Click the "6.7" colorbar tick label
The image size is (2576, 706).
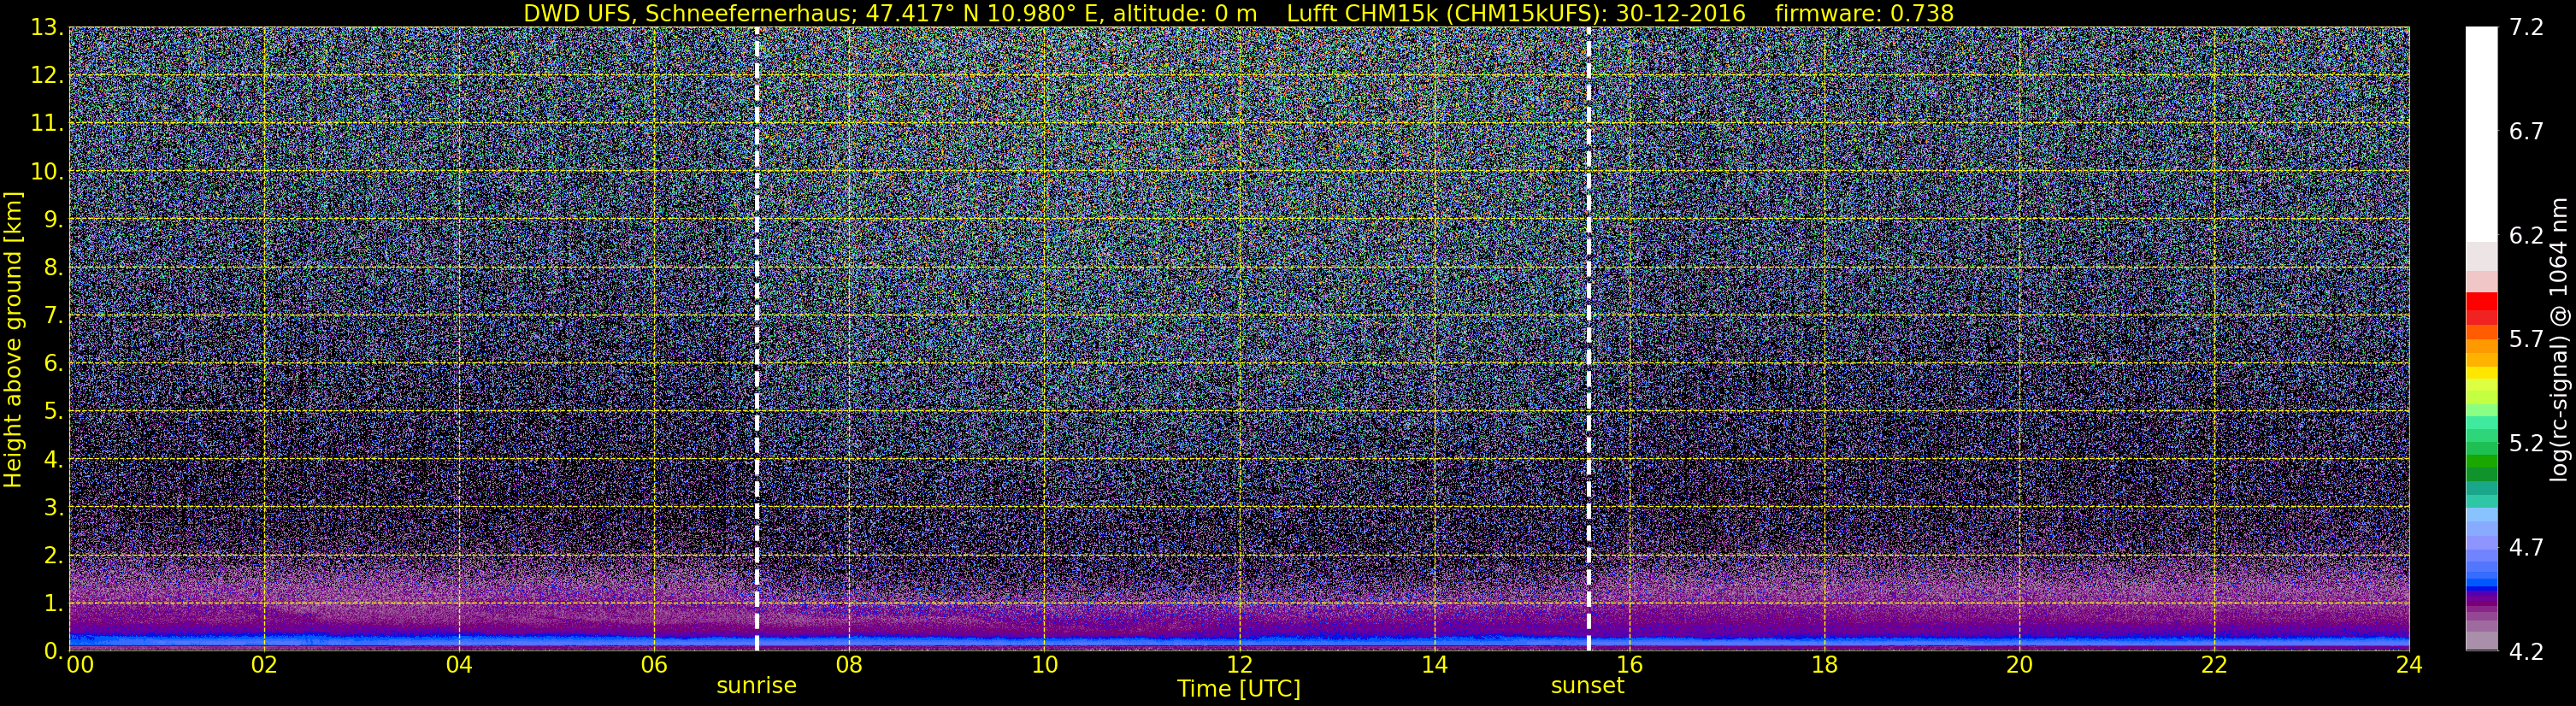pyautogui.click(x=2526, y=132)
